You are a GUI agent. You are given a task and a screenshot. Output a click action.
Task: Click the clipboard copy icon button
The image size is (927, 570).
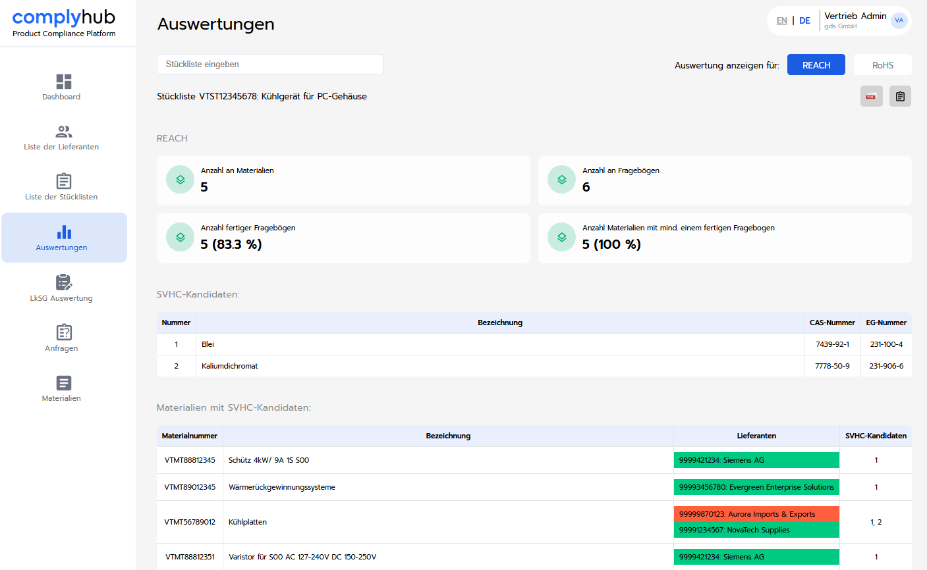pyautogui.click(x=900, y=96)
